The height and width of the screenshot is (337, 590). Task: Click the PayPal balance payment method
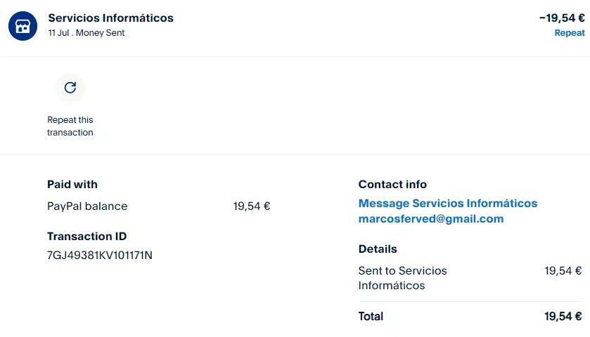point(87,206)
